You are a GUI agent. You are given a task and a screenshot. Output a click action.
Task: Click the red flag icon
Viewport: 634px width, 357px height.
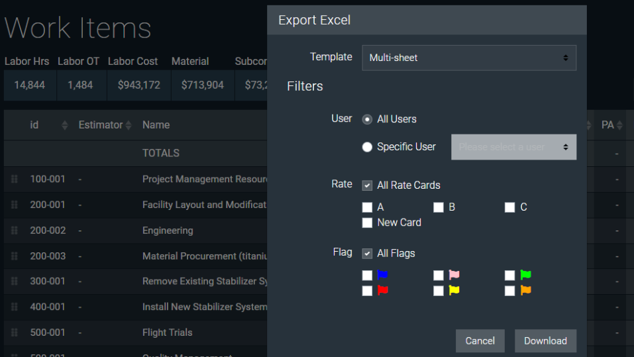pos(382,290)
